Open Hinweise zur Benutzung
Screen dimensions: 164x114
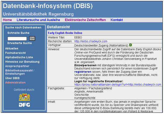tap(22, 62)
